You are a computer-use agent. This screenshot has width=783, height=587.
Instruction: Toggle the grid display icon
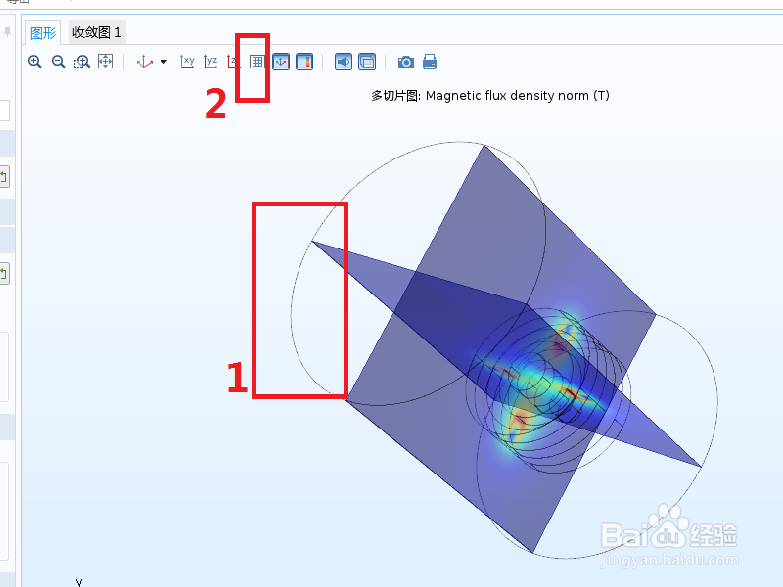pos(256,62)
